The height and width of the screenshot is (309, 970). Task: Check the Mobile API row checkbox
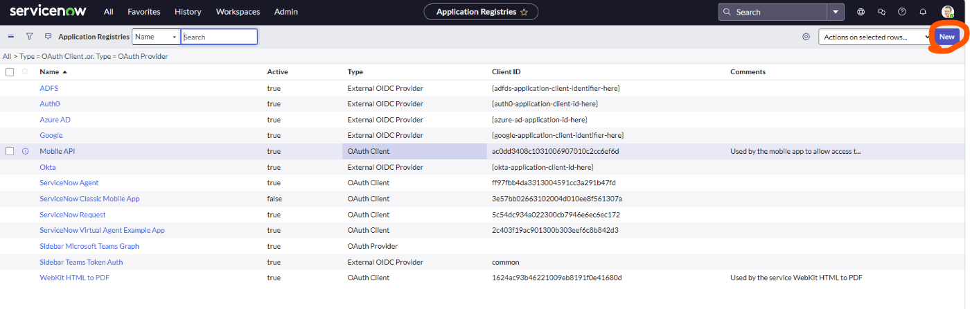point(10,151)
